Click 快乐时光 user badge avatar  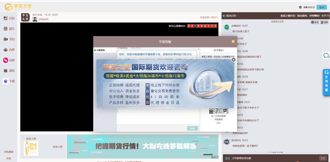click(227, 142)
